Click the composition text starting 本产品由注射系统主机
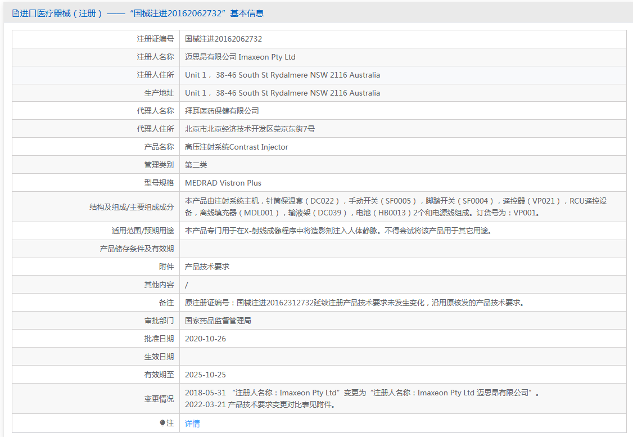 [x=396, y=207]
